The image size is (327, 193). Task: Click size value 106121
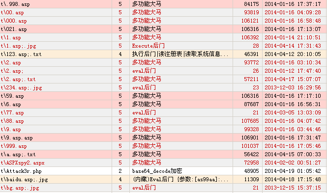pos(250,21)
